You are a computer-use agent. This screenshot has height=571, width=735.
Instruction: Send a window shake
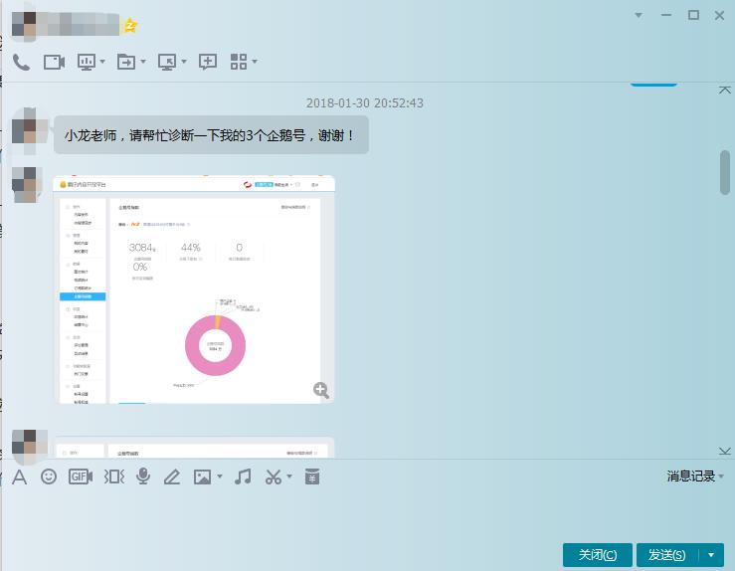point(113,476)
